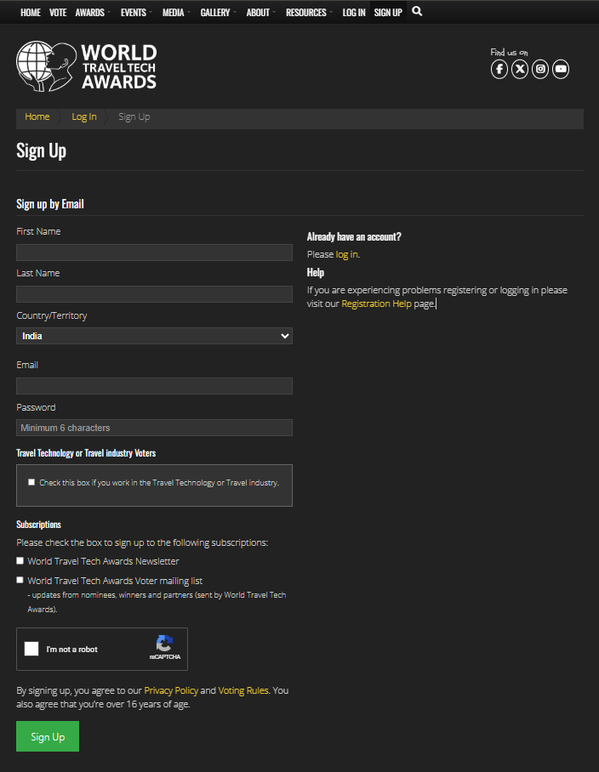
Task: Click the 'Sign up by Email' heading
Action: coord(50,204)
